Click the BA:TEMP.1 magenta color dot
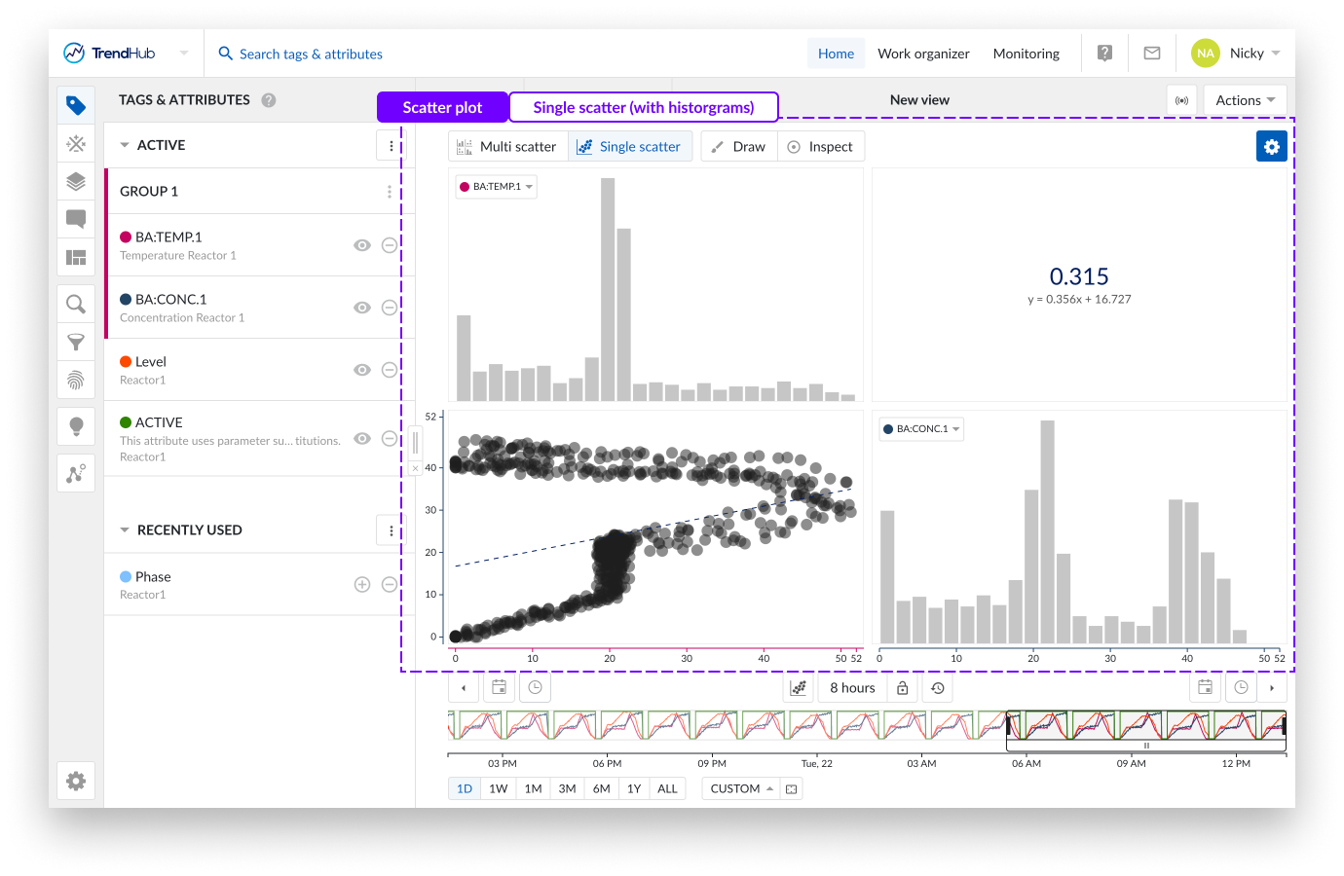Viewport: 1344px width, 876px height. pyautogui.click(x=126, y=237)
